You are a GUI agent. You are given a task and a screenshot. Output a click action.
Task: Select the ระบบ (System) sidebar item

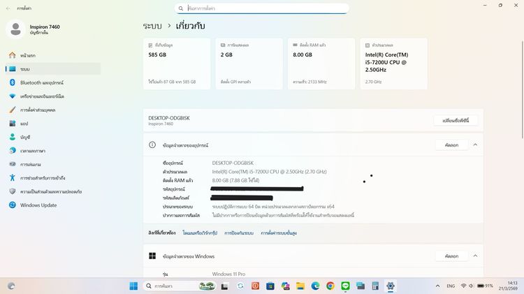coord(25,69)
